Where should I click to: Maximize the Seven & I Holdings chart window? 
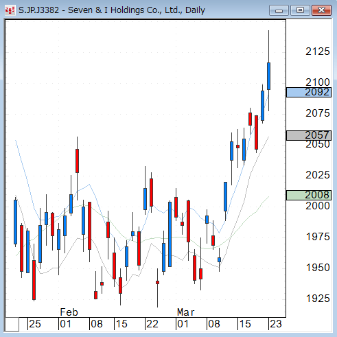coord(300,10)
